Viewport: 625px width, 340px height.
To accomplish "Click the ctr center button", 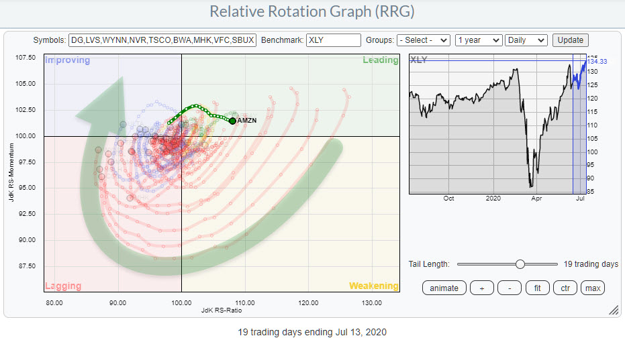I will coord(564,288).
